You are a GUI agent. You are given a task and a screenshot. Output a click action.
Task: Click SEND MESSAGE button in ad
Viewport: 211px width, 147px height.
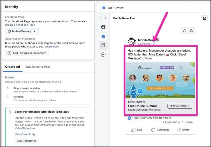pos(180,106)
